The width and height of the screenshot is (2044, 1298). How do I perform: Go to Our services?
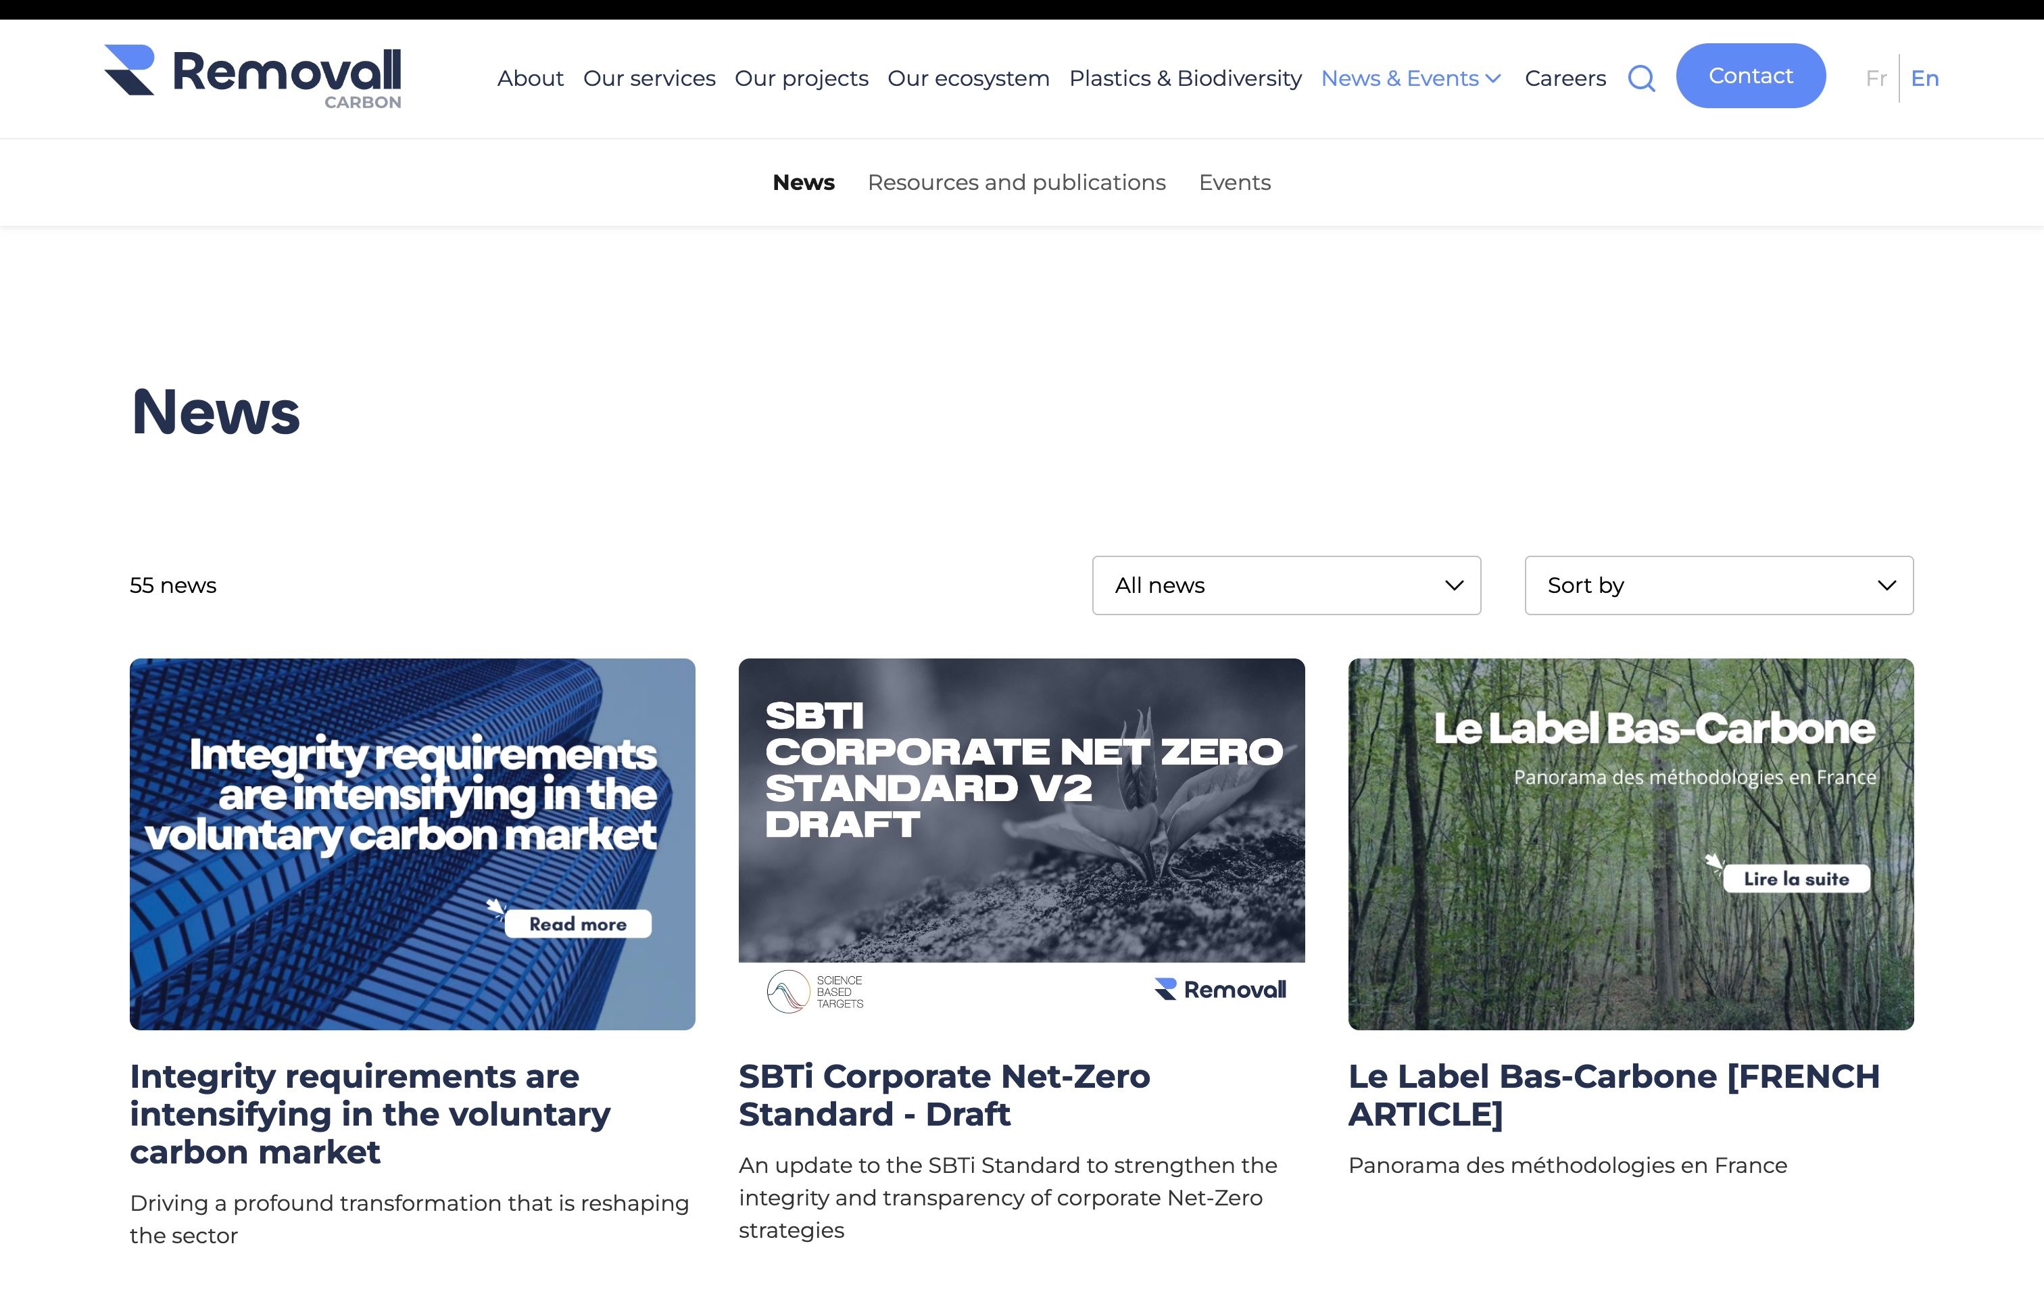point(650,78)
